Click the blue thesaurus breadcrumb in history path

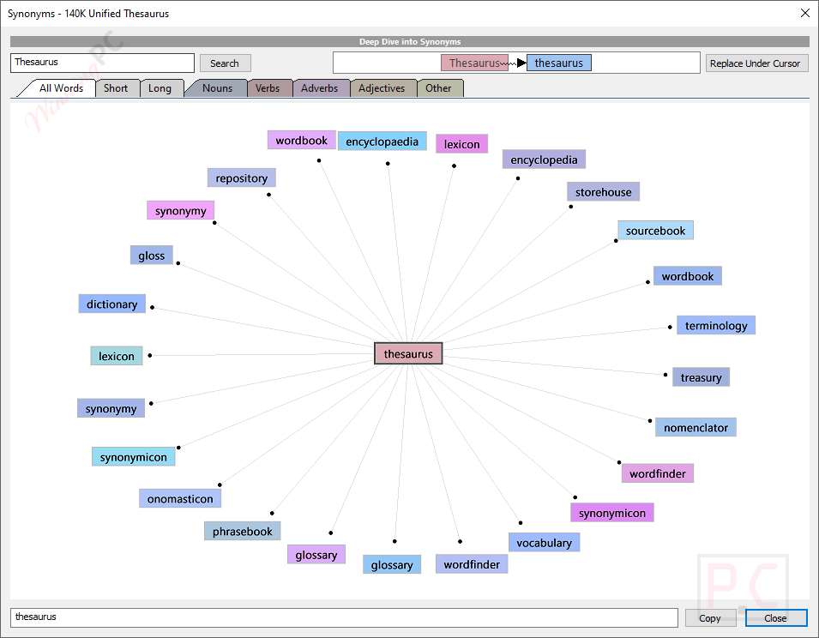559,63
